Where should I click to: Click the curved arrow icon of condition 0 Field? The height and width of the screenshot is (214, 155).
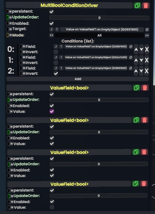56,47
